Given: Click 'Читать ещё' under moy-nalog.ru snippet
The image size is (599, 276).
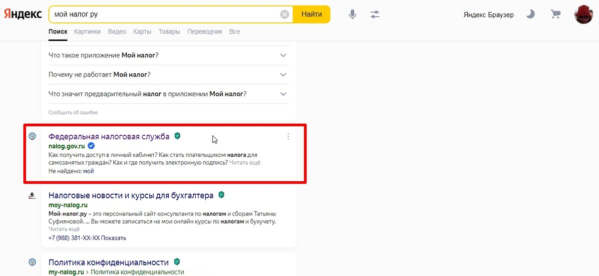Looking at the screenshot, I should pos(64,229).
